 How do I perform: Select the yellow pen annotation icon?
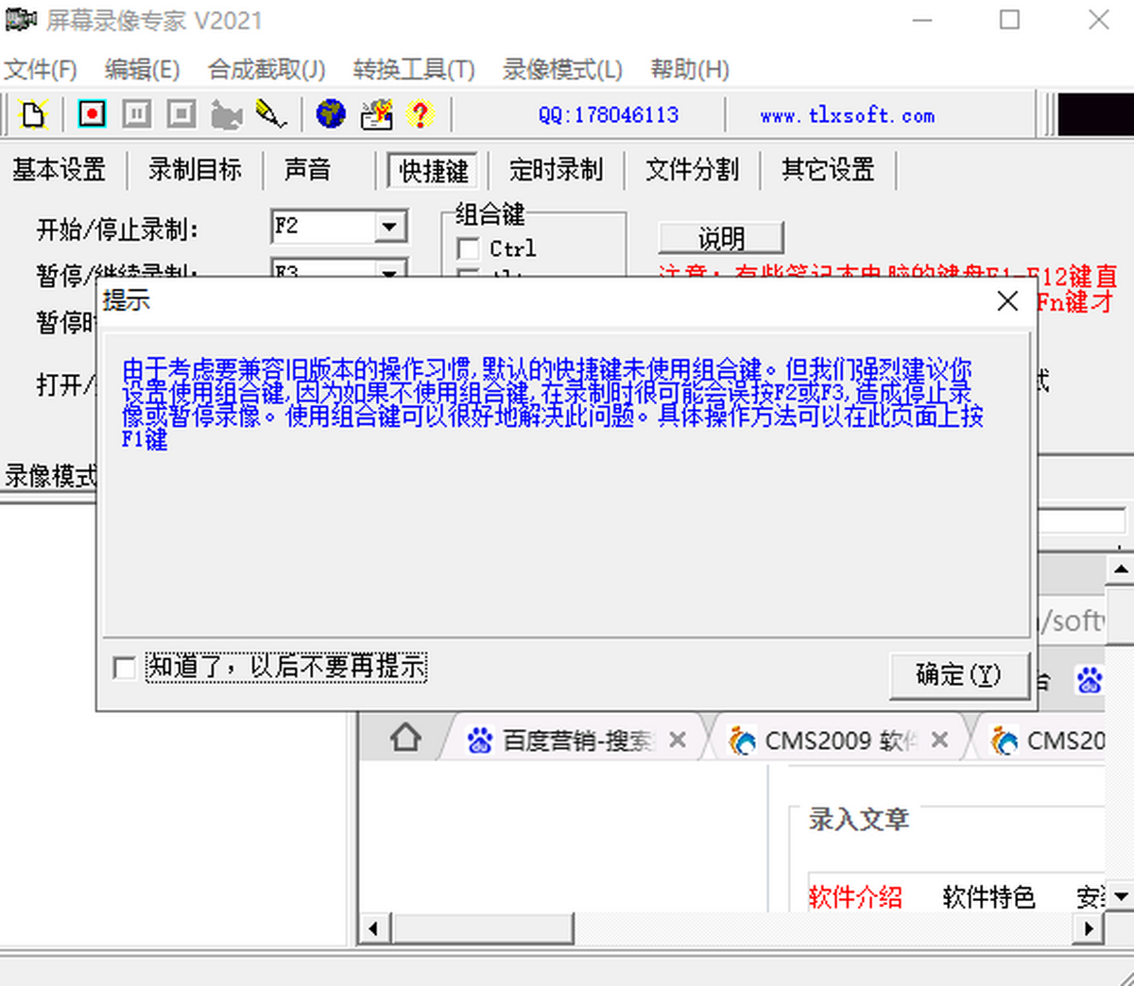[271, 114]
